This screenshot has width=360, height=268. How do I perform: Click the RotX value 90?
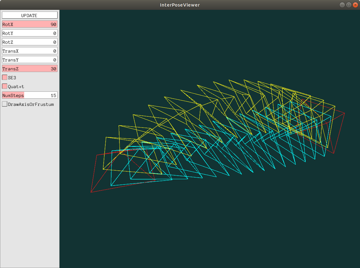(53, 24)
